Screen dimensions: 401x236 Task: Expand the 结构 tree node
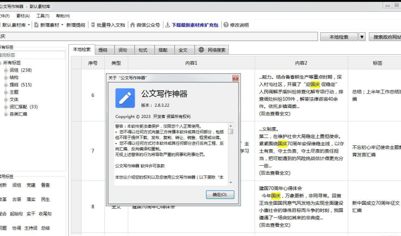point(6,77)
